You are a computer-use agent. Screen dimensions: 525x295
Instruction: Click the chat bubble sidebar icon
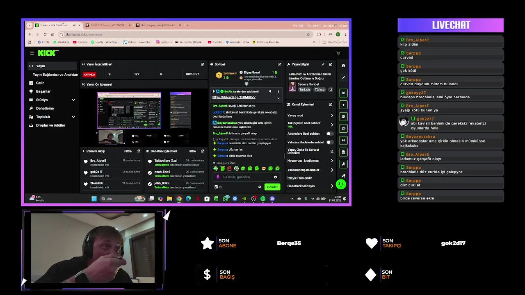pos(343,129)
